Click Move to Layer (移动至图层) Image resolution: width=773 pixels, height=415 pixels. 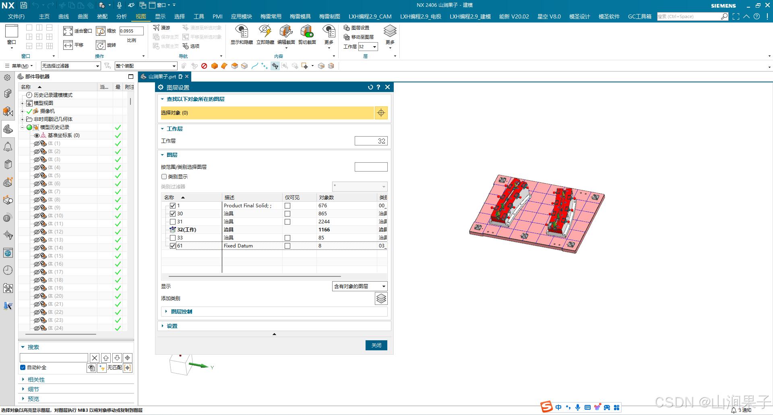pos(359,37)
